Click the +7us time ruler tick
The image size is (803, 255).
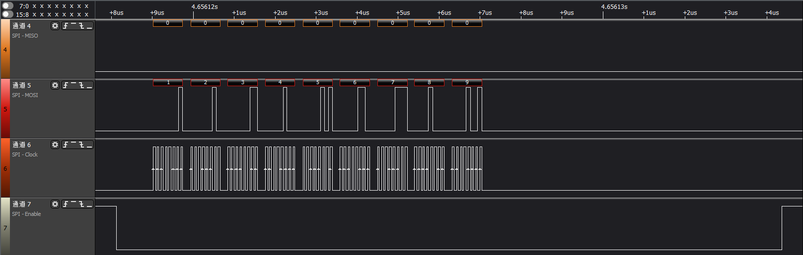pos(485,13)
